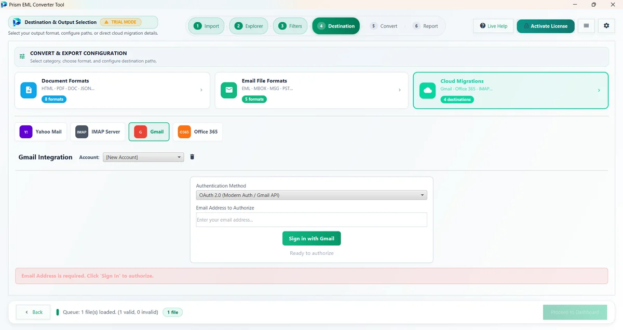The width and height of the screenshot is (623, 330).
Task: Click the orange O365 icon
Action: 184,132
